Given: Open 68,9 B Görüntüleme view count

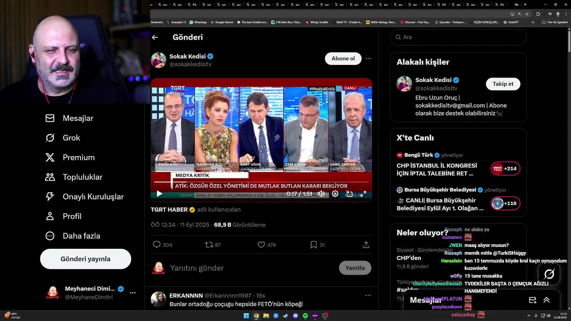Looking at the screenshot, I should [240, 225].
